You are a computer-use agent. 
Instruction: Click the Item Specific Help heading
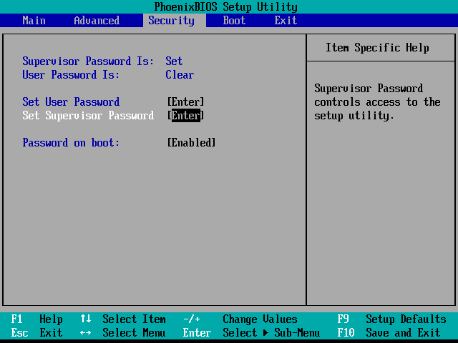pos(377,48)
